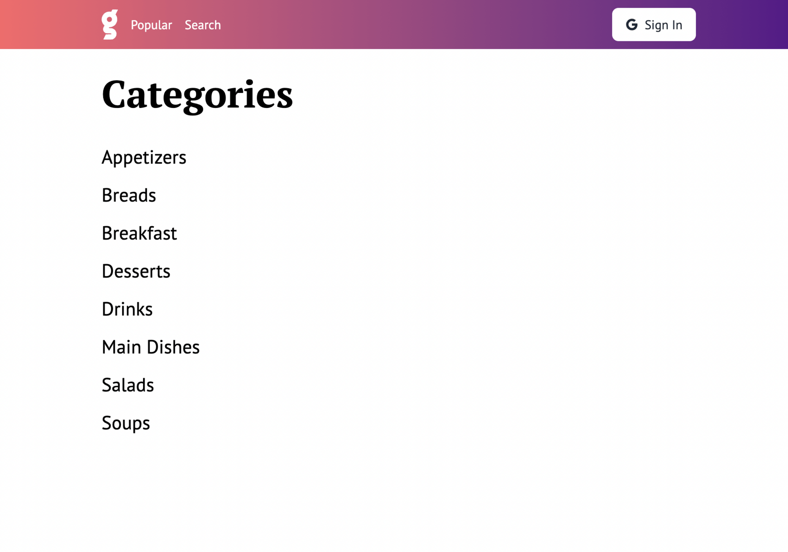This screenshot has width=788, height=552.
Task: Choose the Main Dishes category
Action: click(150, 347)
